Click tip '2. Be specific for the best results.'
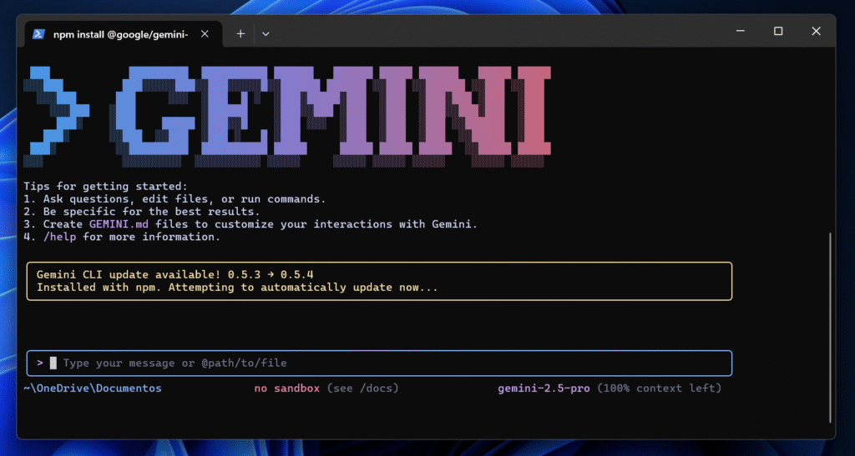This screenshot has width=855, height=456. (142, 212)
